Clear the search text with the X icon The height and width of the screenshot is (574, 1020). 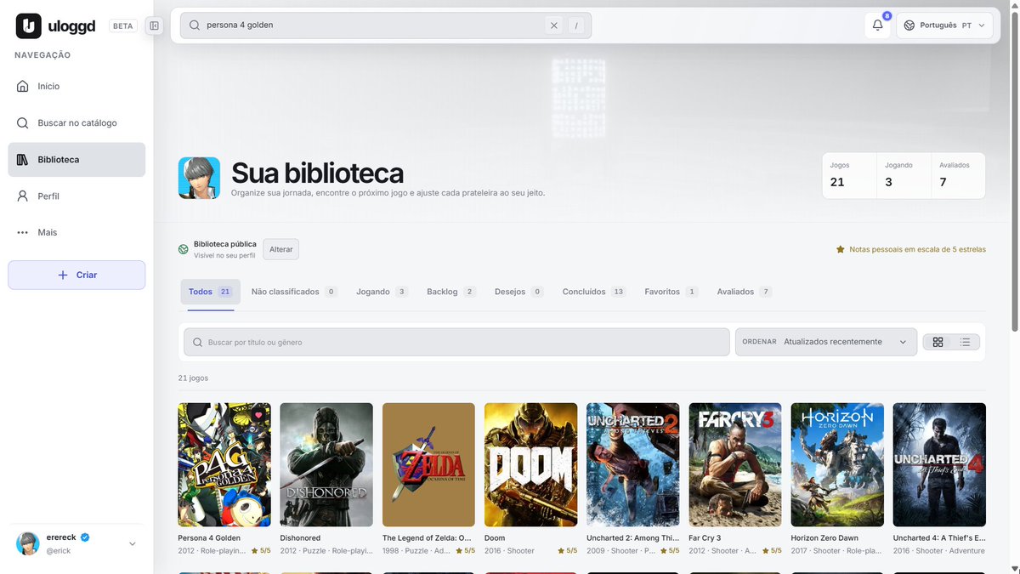pos(554,26)
